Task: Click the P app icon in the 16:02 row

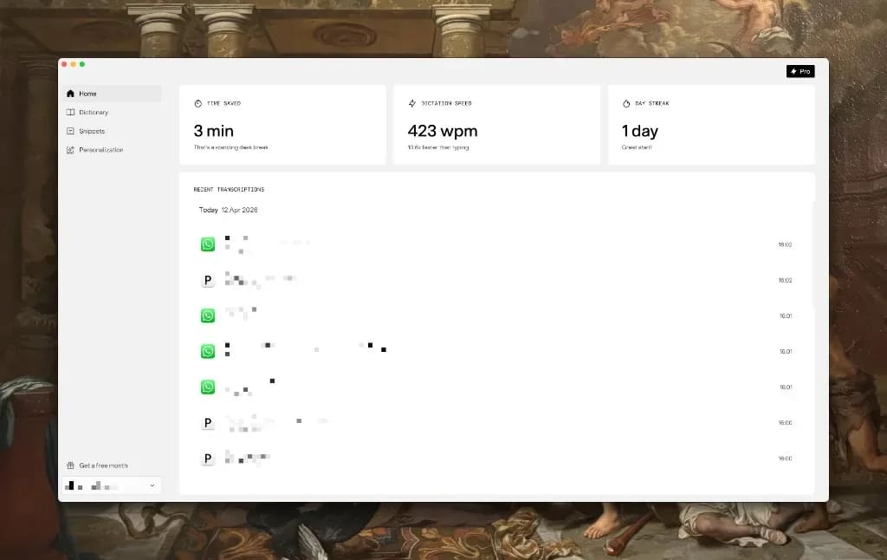Action: tap(208, 280)
